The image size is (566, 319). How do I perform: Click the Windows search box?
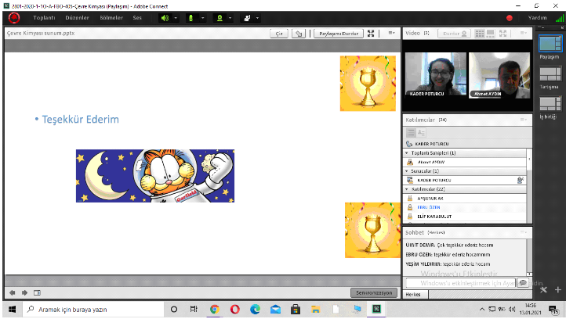click(x=94, y=310)
